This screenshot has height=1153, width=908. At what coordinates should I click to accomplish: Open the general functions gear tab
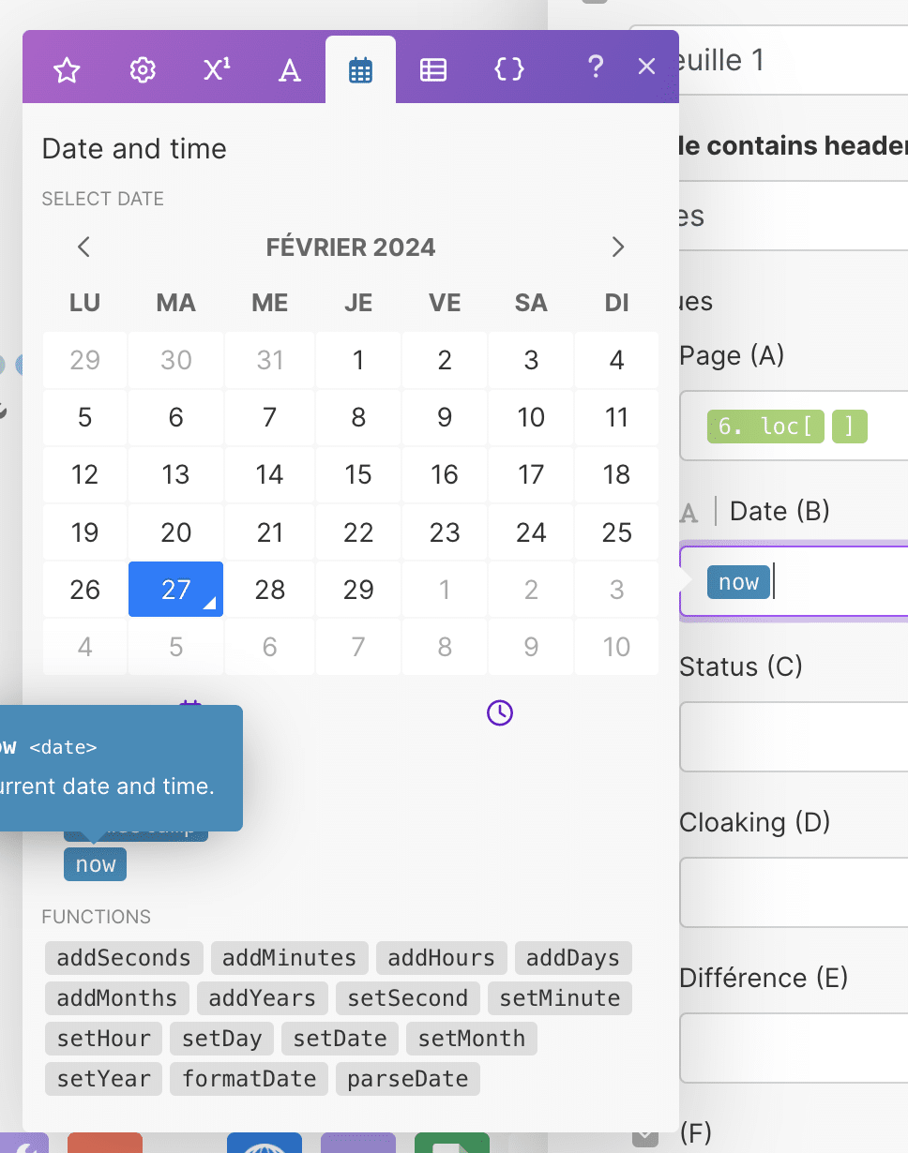(142, 70)
